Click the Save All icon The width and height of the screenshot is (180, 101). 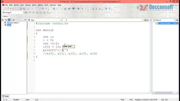pos(24,9)
